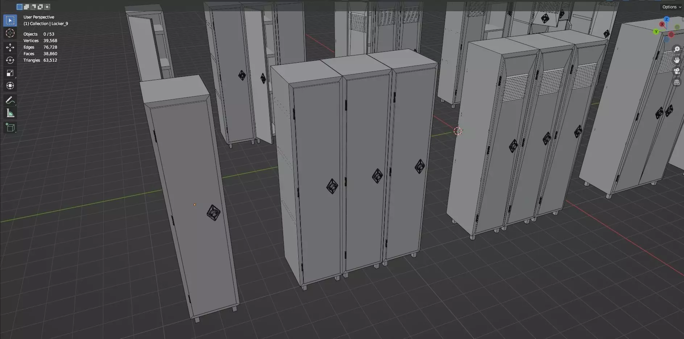Select the Select Box tool
Image resolution: width=684 pixels, height=339 pixels.
(10, 20)
